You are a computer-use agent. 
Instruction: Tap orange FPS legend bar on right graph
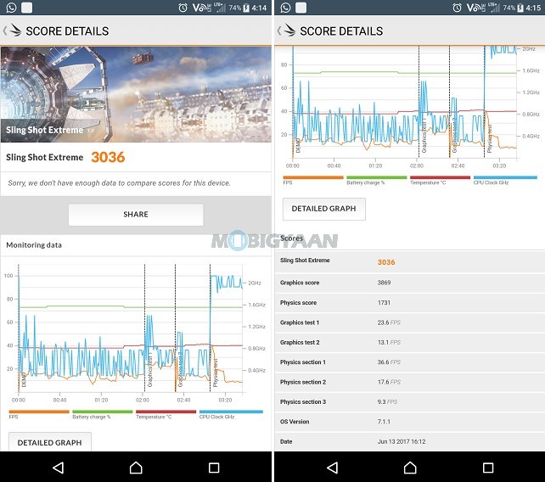(x=313, y=177)
